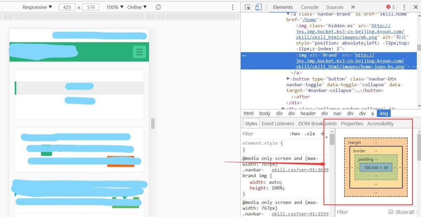Click the closing </a> tag row
421x217 pixels.
pos(296,73)
